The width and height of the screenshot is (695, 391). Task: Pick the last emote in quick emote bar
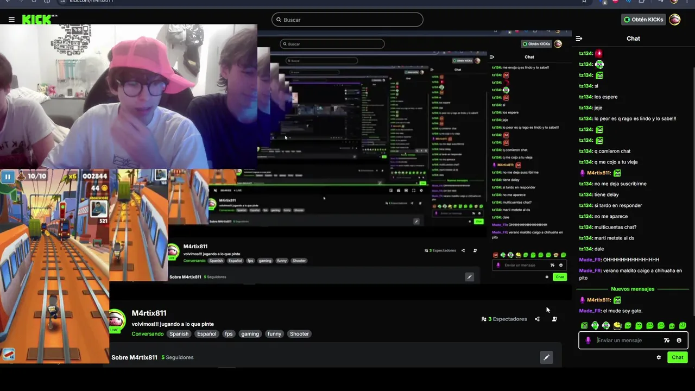pyautogui.click(x=683, y=326)
